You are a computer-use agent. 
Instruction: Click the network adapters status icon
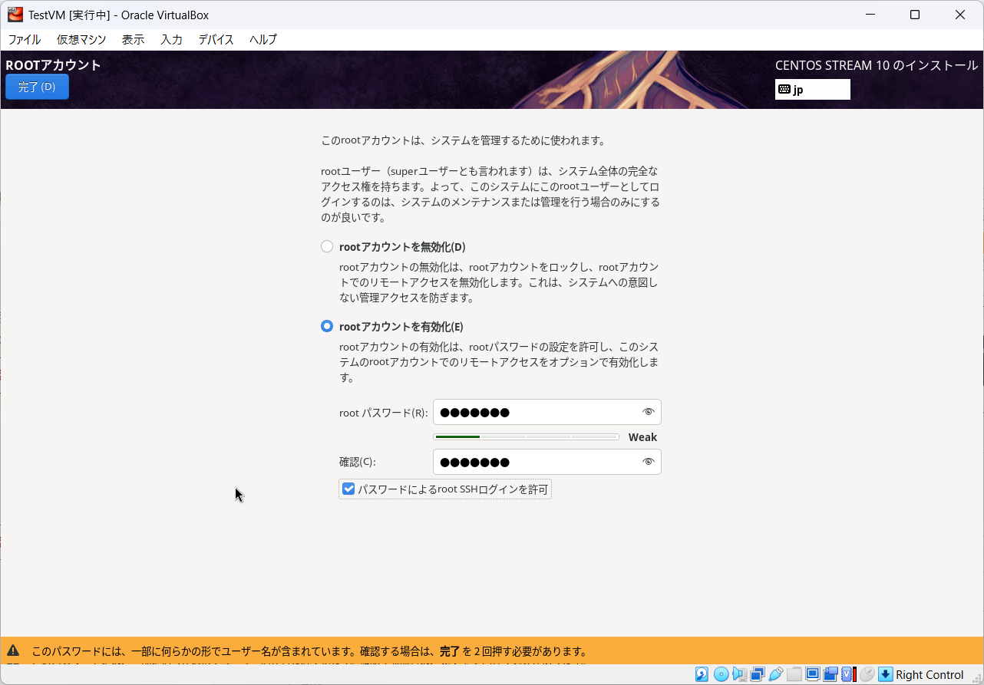758,674
